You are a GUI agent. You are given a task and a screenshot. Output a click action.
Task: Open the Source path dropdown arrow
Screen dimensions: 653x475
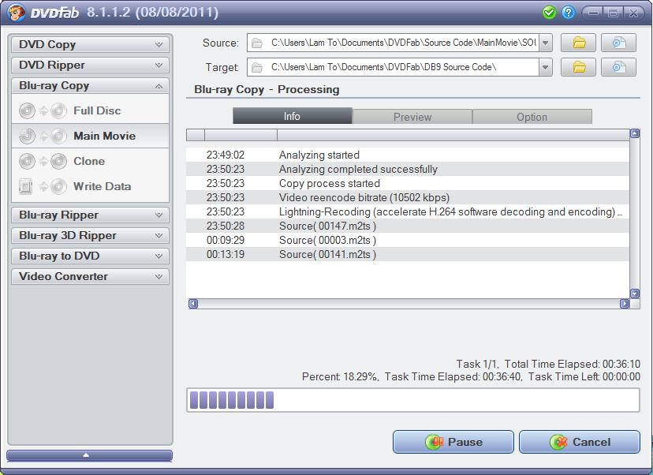point(545,43)
